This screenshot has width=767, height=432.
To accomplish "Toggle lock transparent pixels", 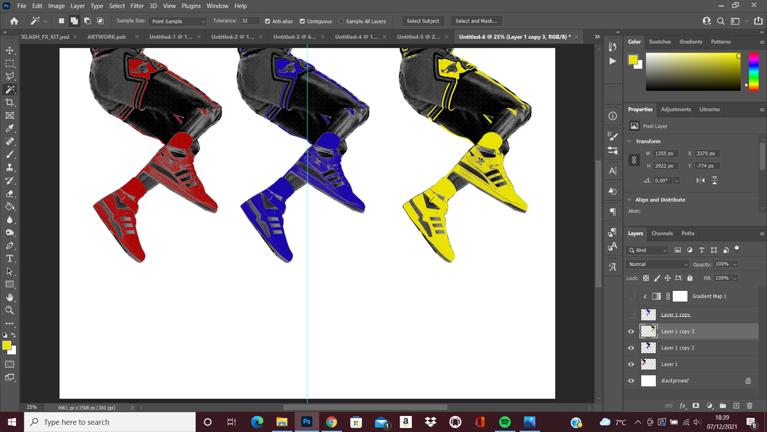I will (x=646, y=278).
